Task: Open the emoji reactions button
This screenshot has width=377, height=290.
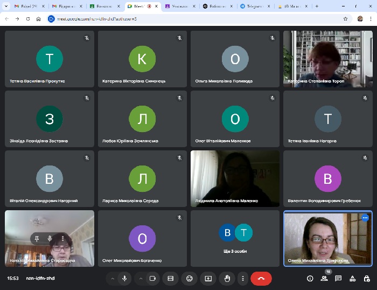Action: pyautogui.click(x=189, y=278)
